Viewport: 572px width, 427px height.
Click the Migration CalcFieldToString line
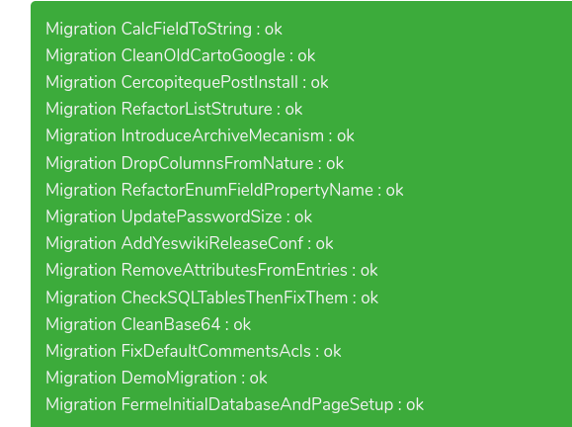click(164, 30)
